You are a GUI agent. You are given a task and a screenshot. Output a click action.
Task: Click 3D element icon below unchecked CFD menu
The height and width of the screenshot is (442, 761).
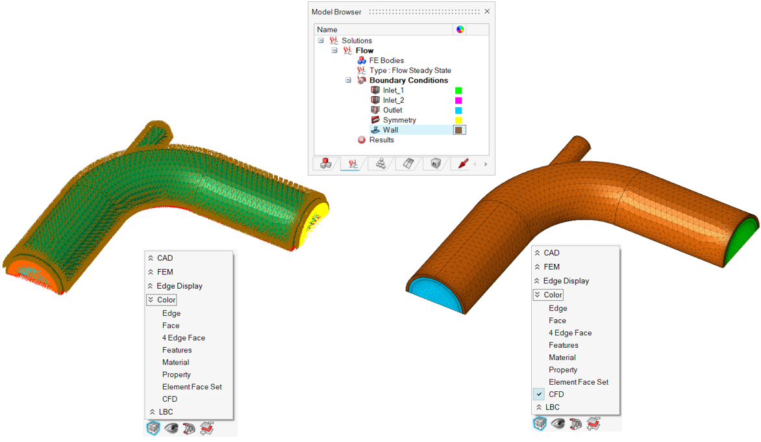click(189, 428)
